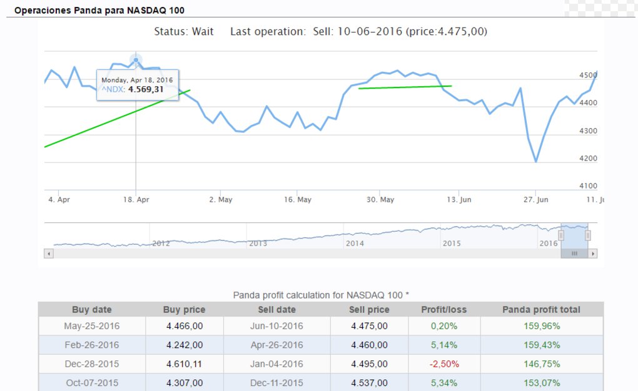The image size is (638, 391).
Task: Click sell date Apr-26-2016
Action: tap(276, 345)
